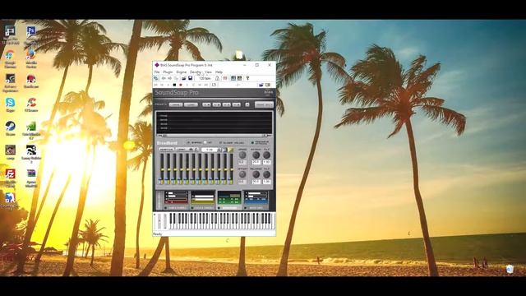
Task: Open the Photoshop desktop shortcut
Action: coord(31,32)
